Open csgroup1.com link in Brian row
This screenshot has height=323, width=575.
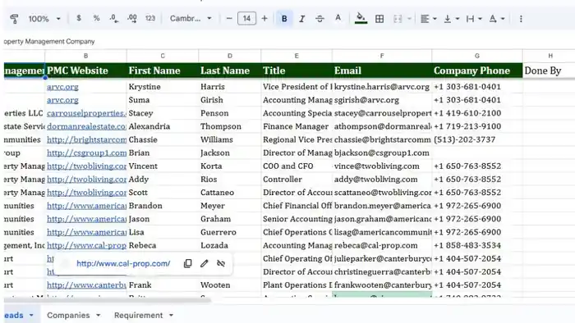pos(86,152)
